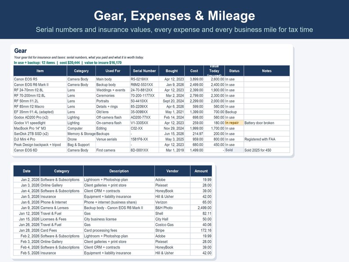
Task: Click the 2,499.00 amount cell
Action: (201, 207)
